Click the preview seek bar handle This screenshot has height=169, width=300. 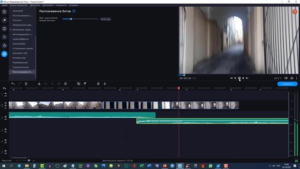point(184,75)
